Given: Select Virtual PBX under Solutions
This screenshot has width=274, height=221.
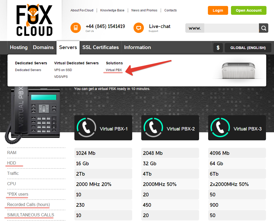Looking at the screenshot, I should 114,70.
